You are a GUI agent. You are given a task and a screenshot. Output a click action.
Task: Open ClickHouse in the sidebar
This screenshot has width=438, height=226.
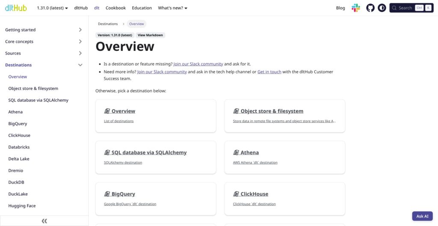19,135
